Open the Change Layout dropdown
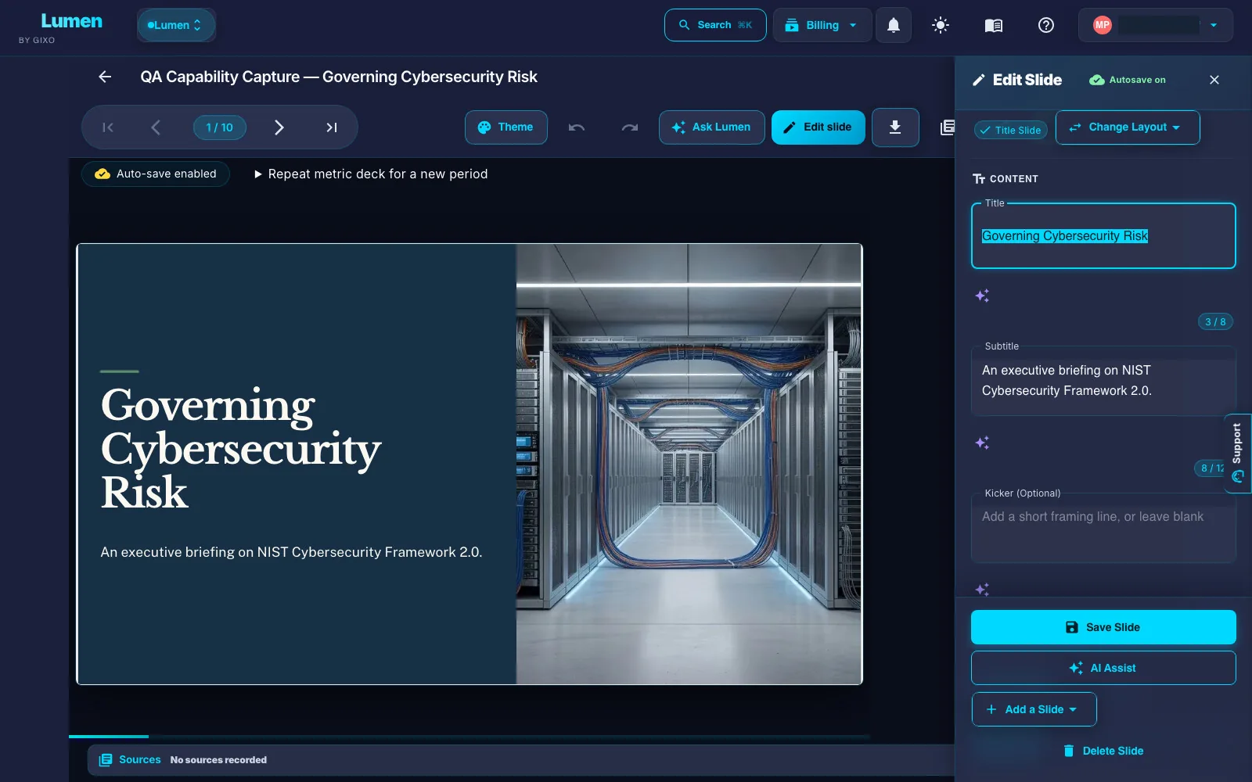 click(x=1127, y=127)
